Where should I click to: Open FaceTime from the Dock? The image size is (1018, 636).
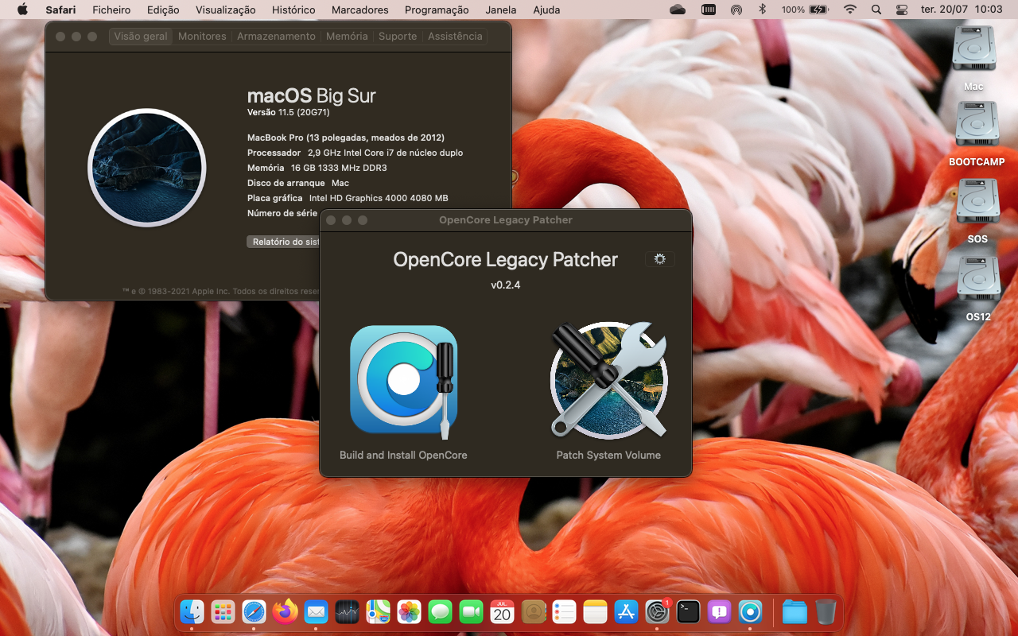coord(471,611)
